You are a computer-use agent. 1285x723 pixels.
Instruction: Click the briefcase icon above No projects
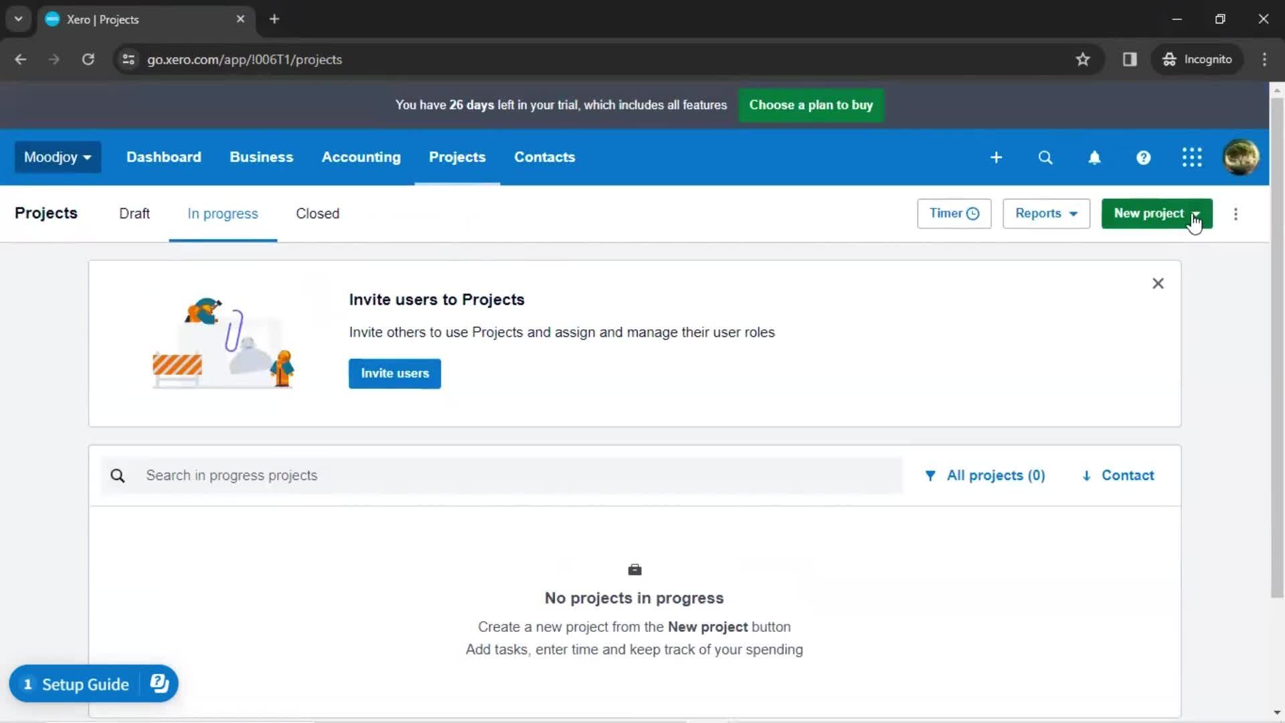point(634,570)
